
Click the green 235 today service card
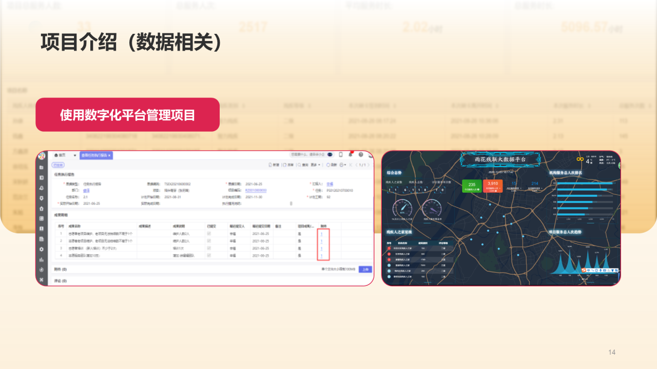(472, 186)
